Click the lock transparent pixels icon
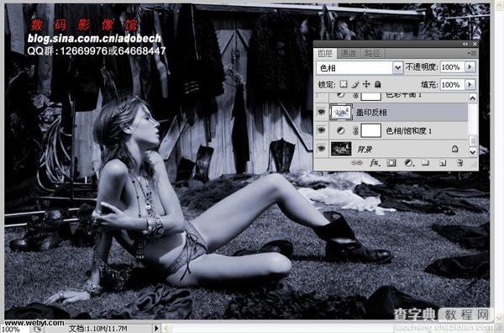The width and height of the screenshot is (504, 333). tap(344, 84)
